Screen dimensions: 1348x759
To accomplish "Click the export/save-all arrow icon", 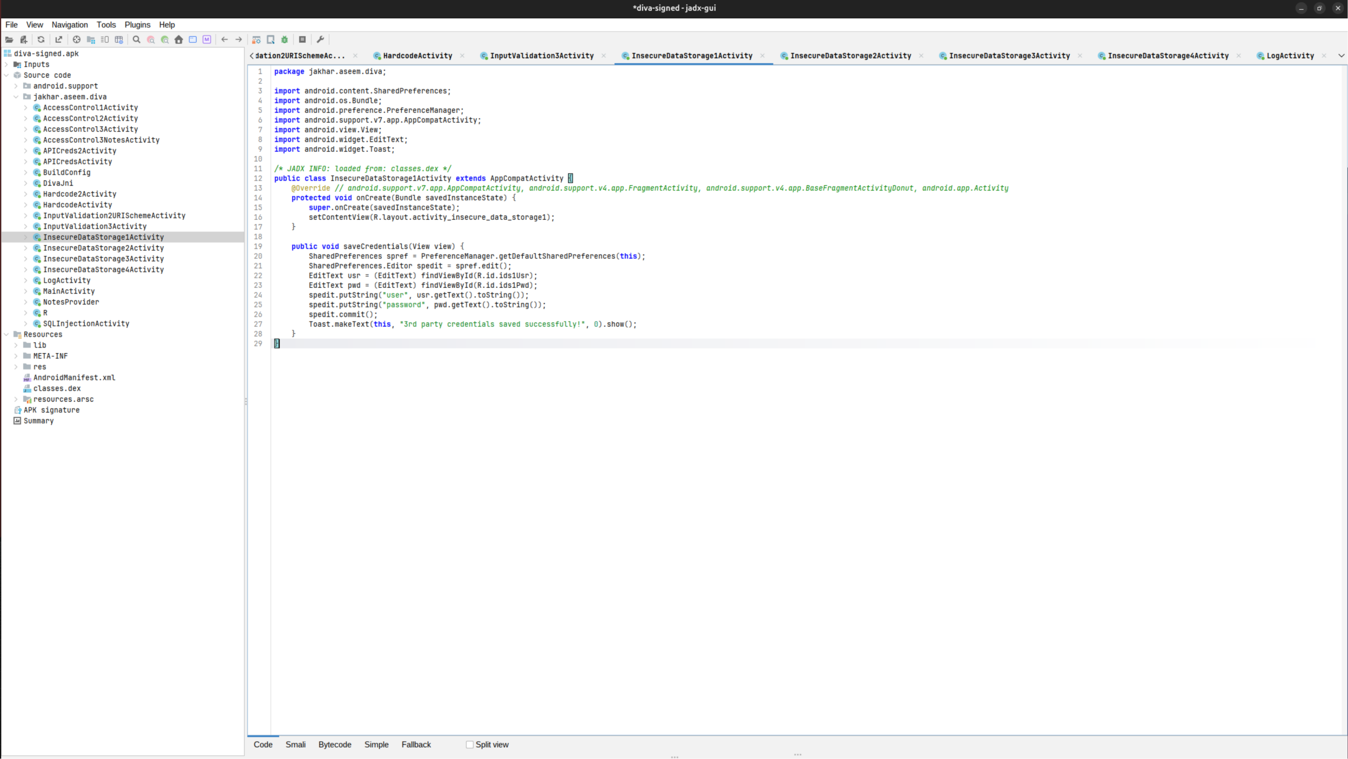I will [59, 39].
